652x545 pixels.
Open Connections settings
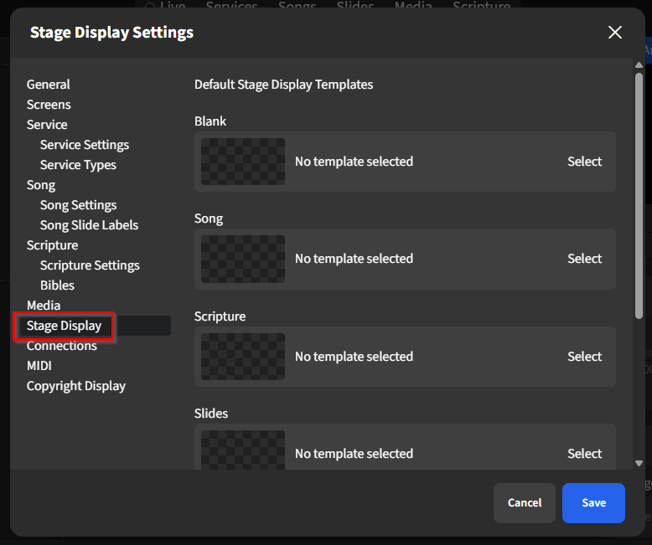61,346
